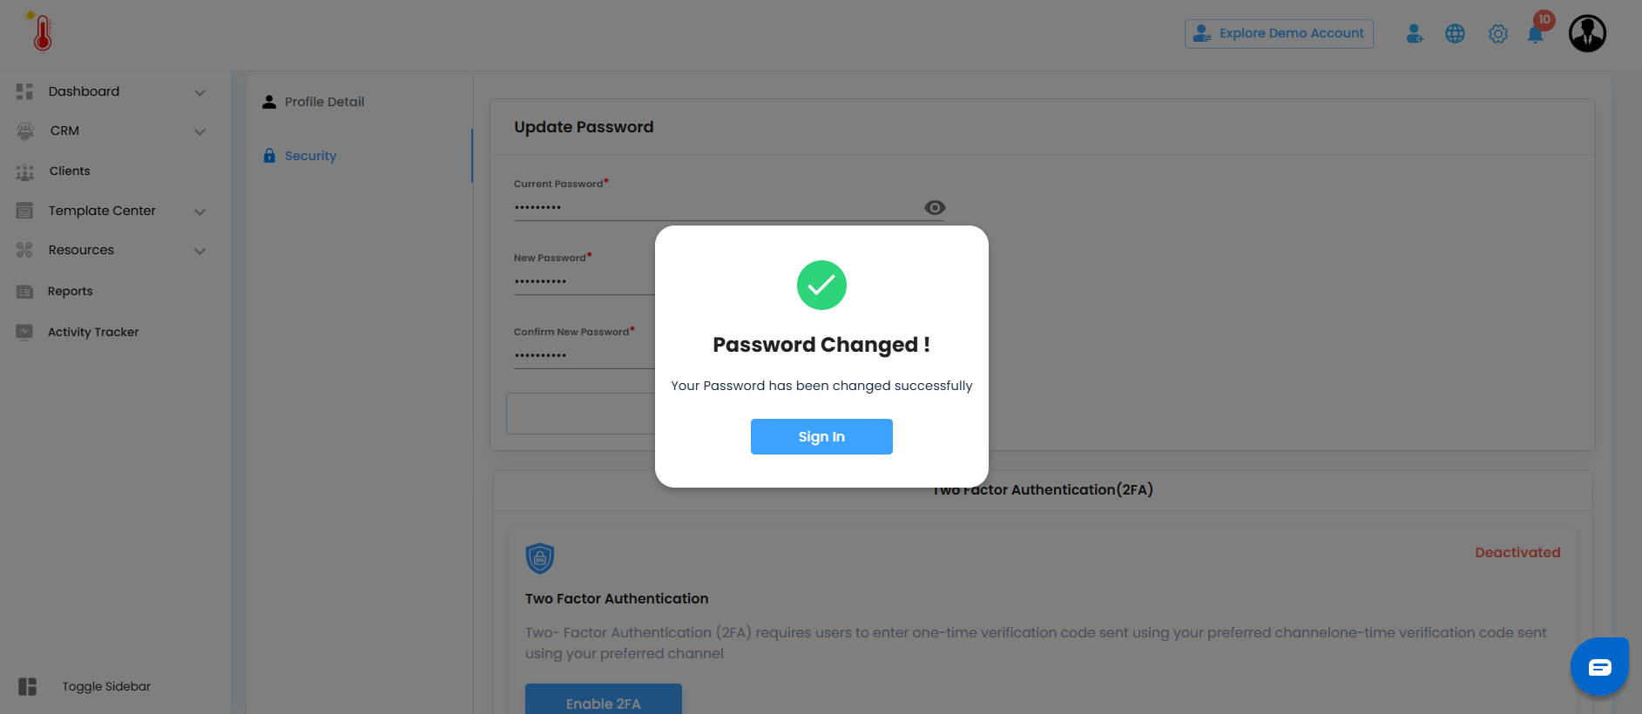
Task: Open the notifications bell
Action: coord(1536,34)
